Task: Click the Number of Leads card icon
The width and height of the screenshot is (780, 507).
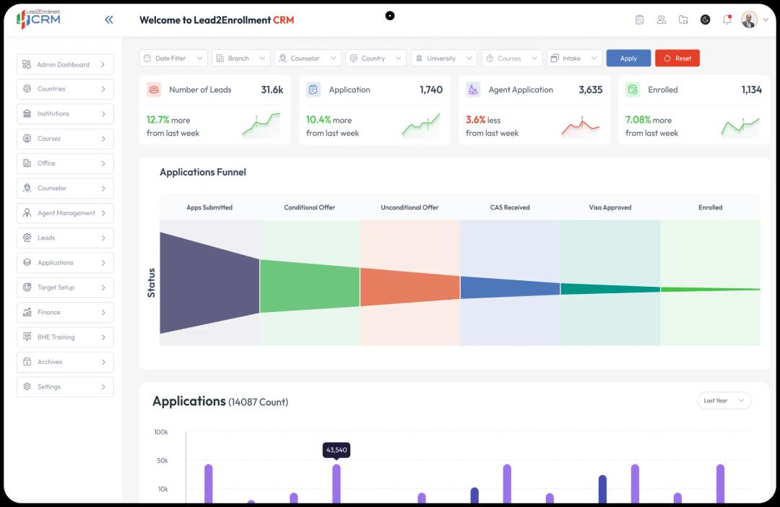Action: click(154, 90)
